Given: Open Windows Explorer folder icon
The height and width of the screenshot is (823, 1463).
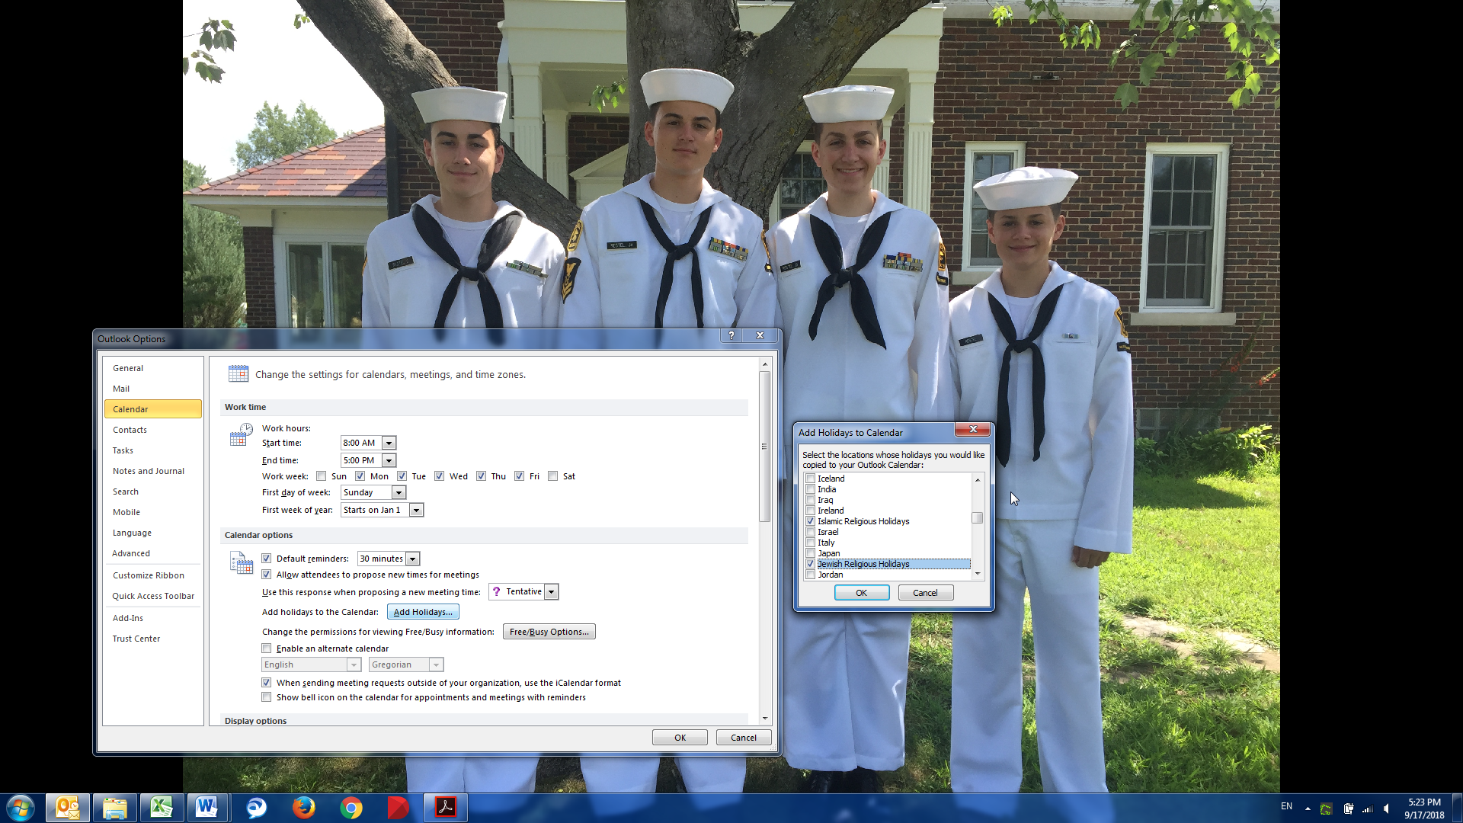Looking at the screenshot, I should click(114, 807).
